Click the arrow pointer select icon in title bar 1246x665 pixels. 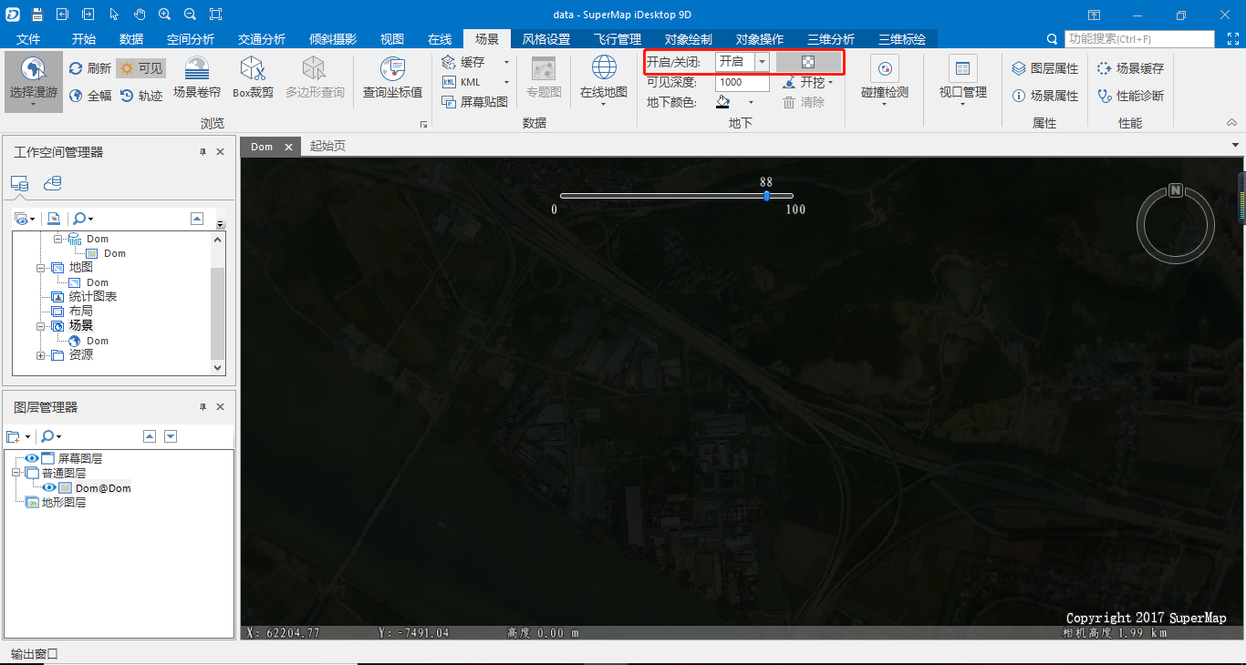click(113, 15)
